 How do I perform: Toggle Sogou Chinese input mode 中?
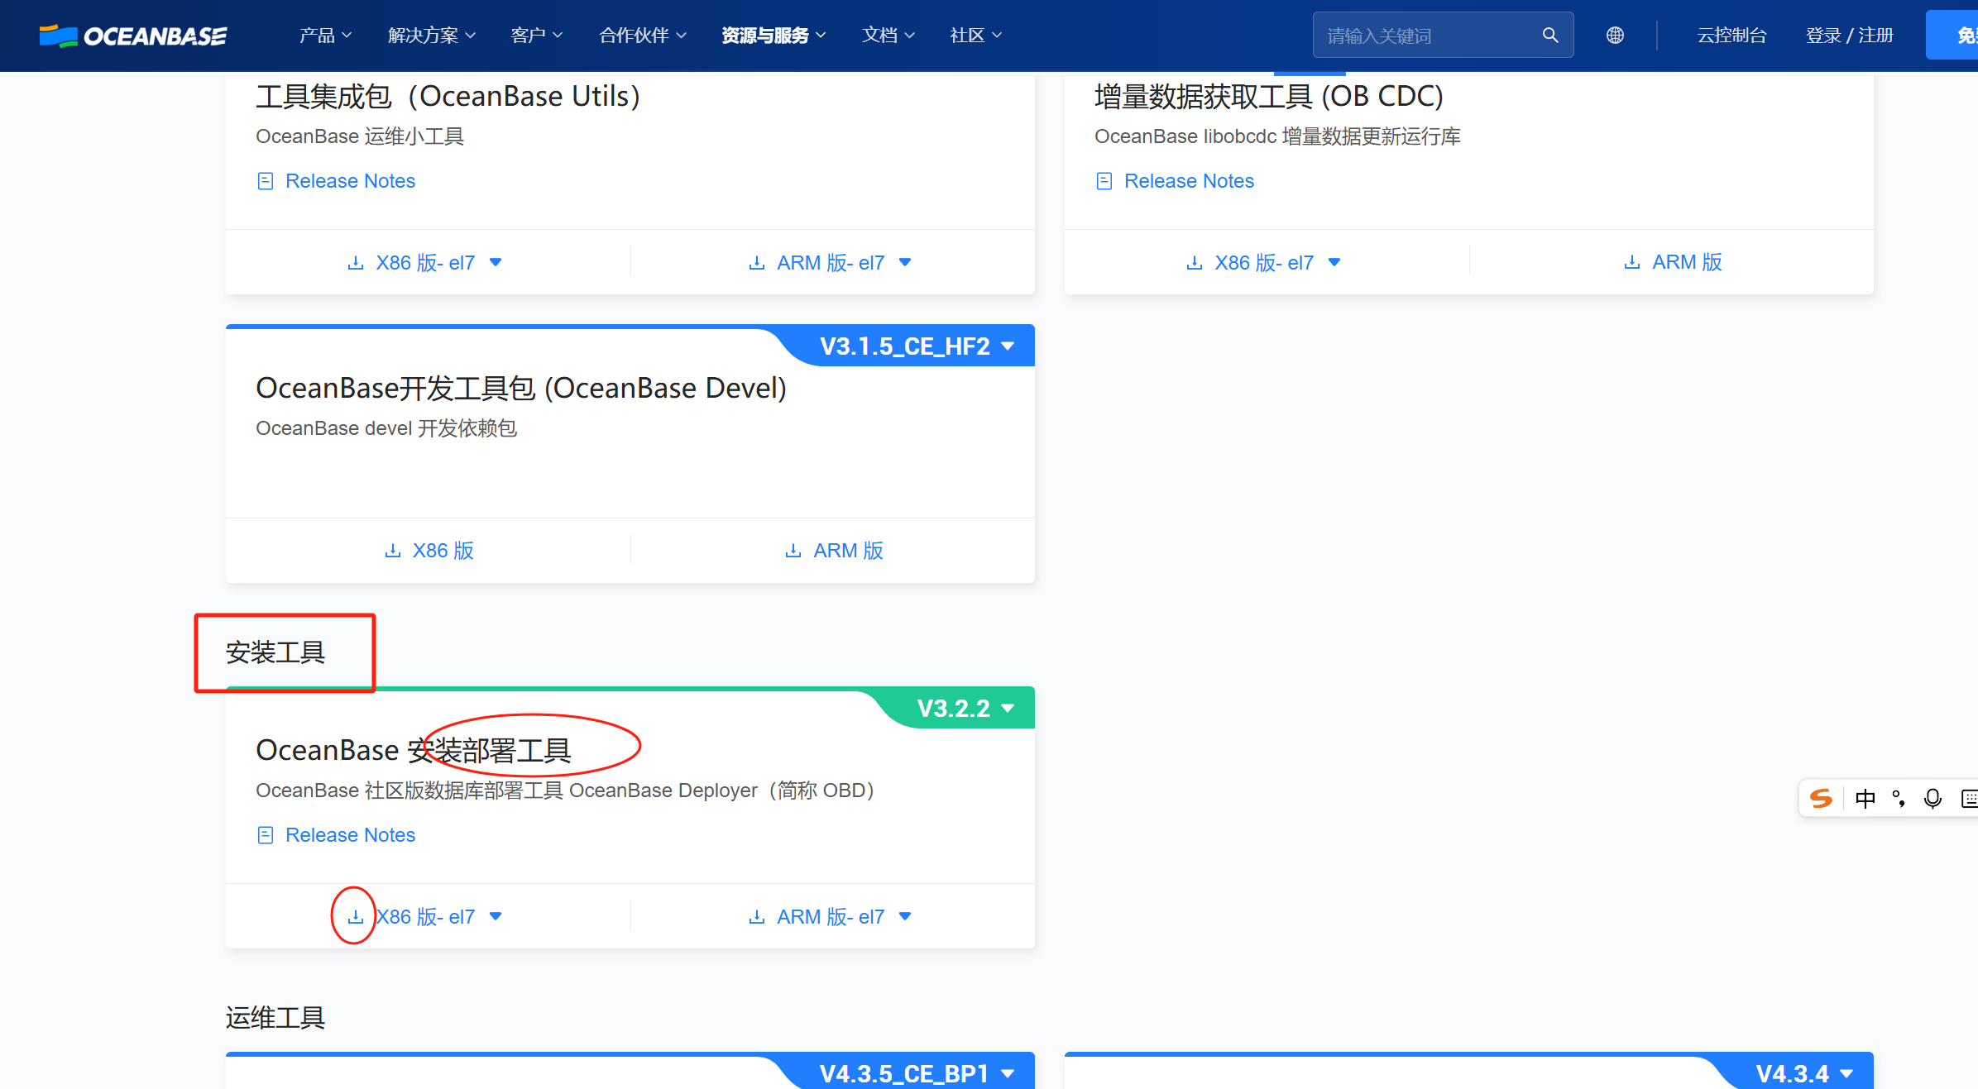click(x=1865, y=798)
